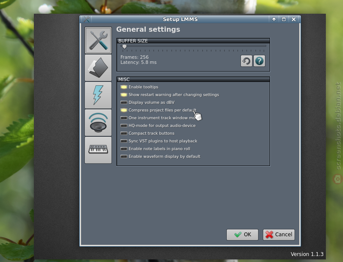Open Performance settings lightning bolt icon
The width and height of the screenshot is (343, 262).
(98, 95)
